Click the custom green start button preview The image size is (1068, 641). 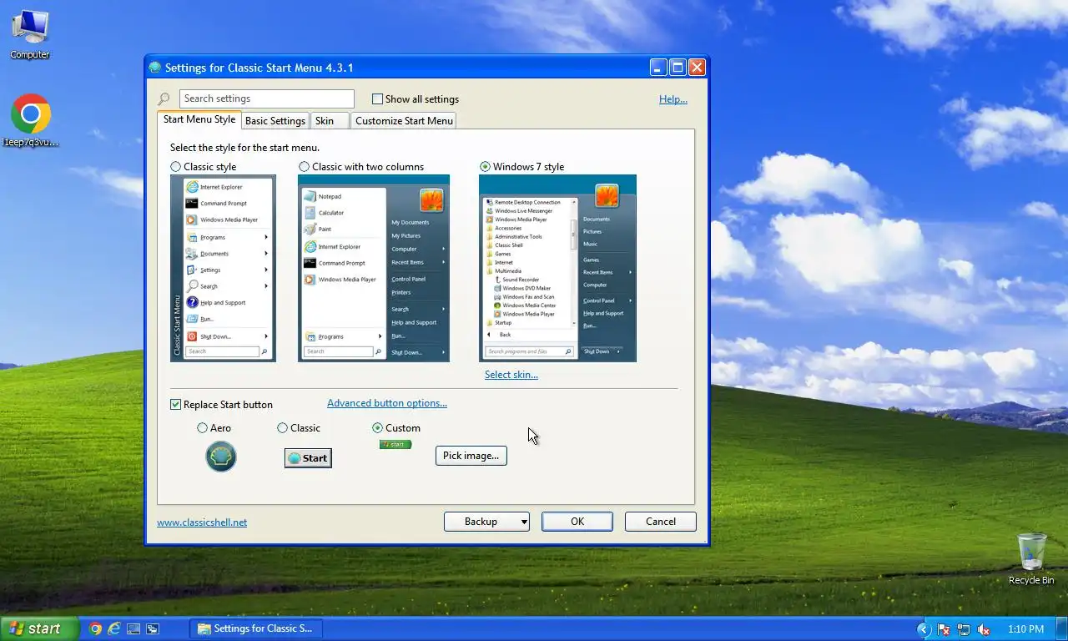pyautogui.click(x=395, y=445)
